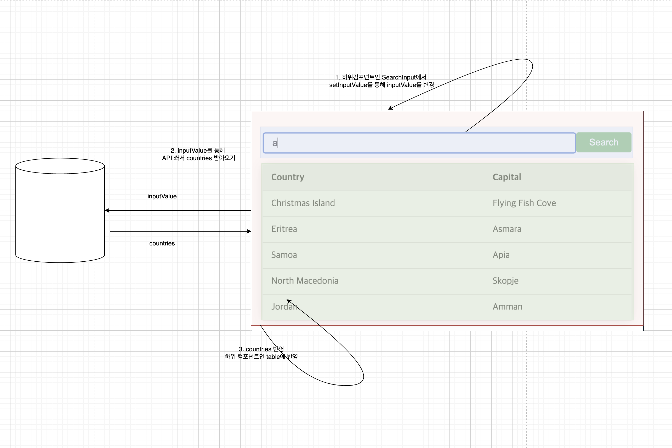The height and width of the screenshot is (448, 672).
Task: Select the 'inputValue' arrow label
Action: tap(162, 196)
